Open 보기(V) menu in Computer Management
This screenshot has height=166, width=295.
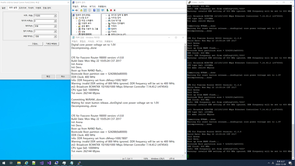(92, 6)
